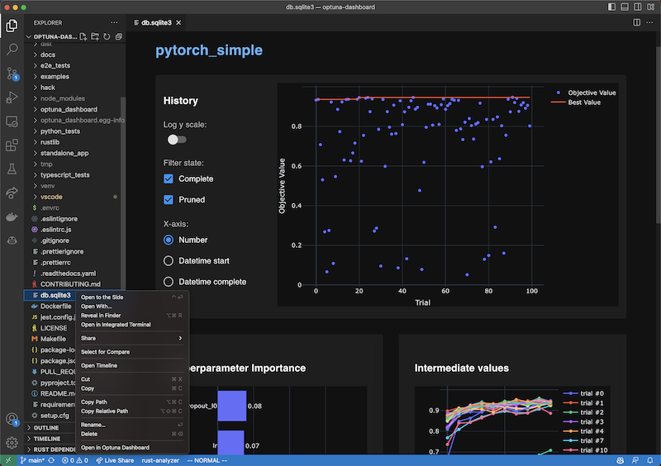Click the pytorch_simple study title
This screenshot has width=661, height=466.
click(x=209, y=50)
